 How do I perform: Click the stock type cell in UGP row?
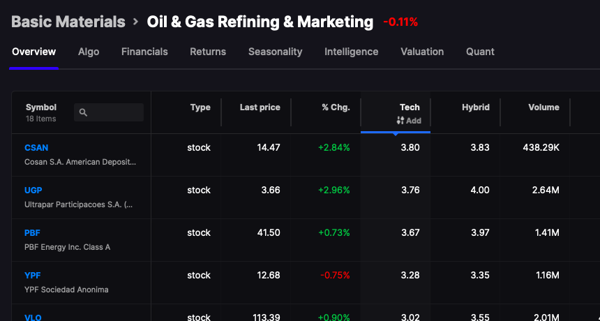(x=199, y=190)
